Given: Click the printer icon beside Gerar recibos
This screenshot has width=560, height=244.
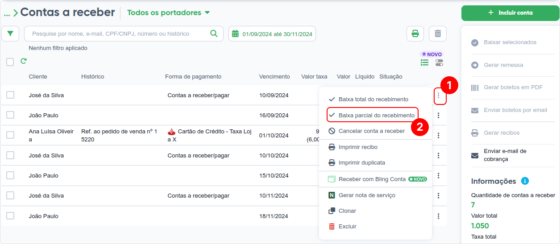Looking at the screenshot, I should 475,133.
